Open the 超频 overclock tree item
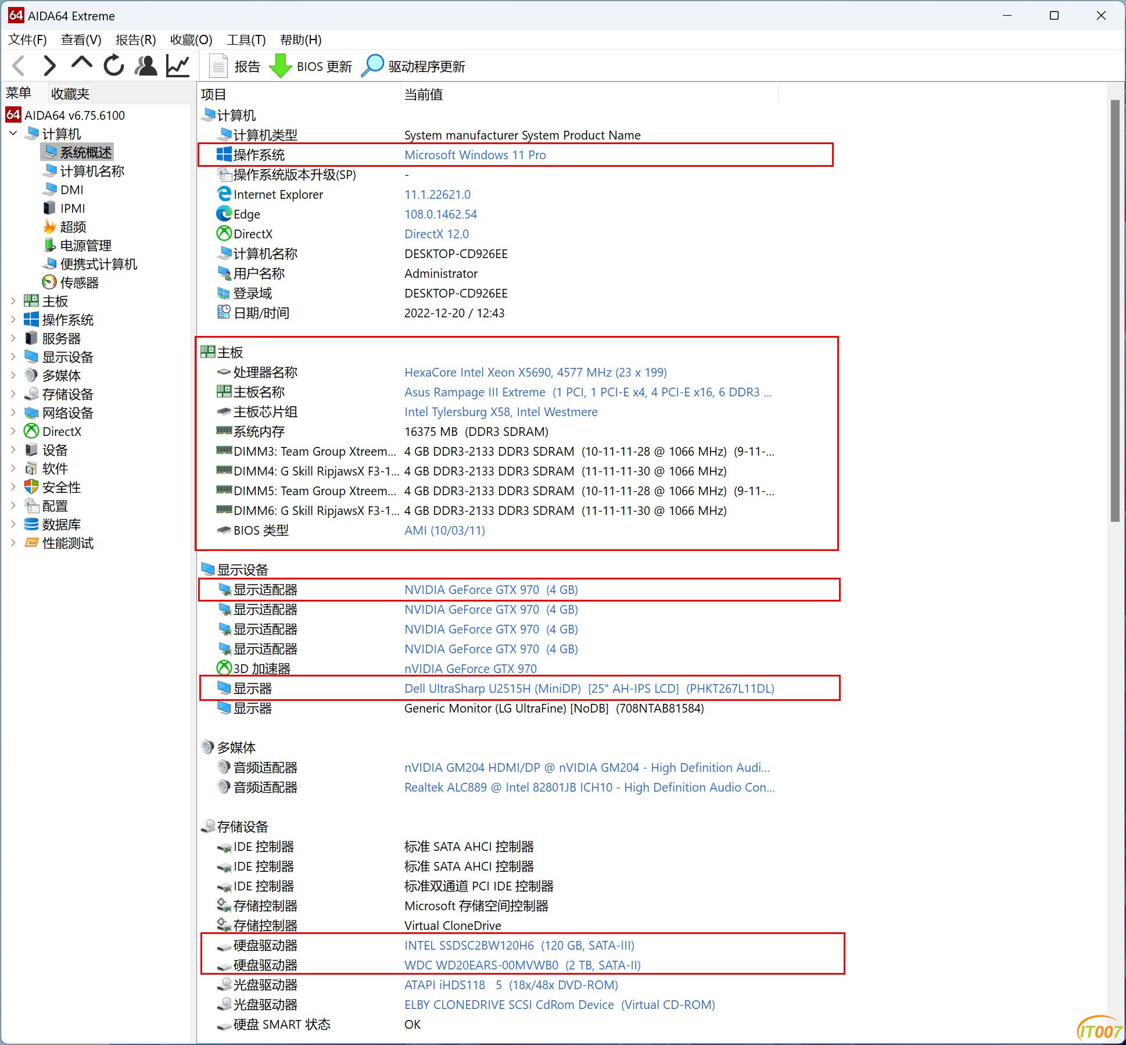 coord(73,227)
